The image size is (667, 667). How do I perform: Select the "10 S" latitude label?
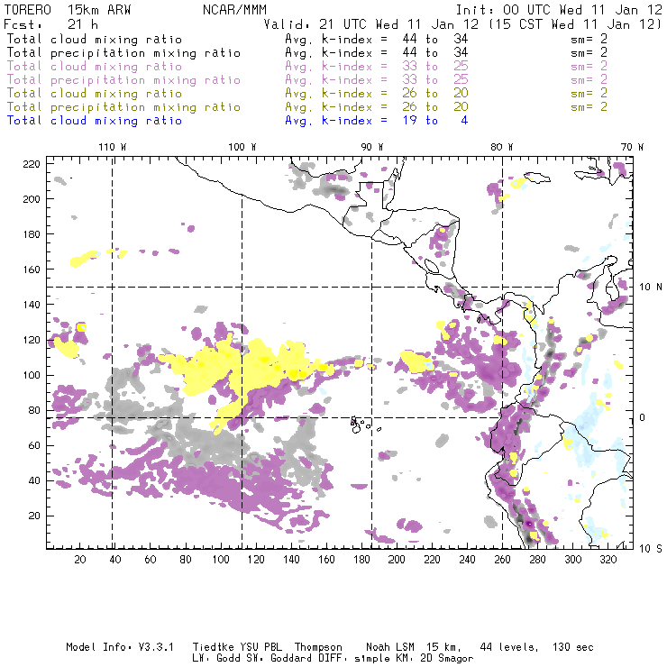(651, 549)
